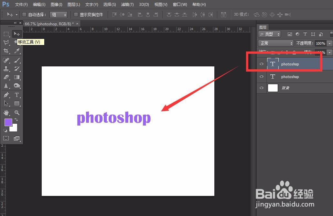This screenshot has height=216, width=333.
Task: Open the 组 auto-select dropdown
Action: [59, 15]
